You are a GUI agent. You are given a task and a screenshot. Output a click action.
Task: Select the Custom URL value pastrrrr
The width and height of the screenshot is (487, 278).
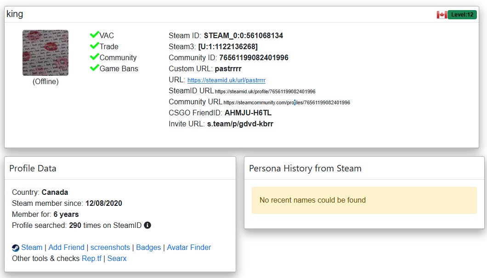point(228,68)
